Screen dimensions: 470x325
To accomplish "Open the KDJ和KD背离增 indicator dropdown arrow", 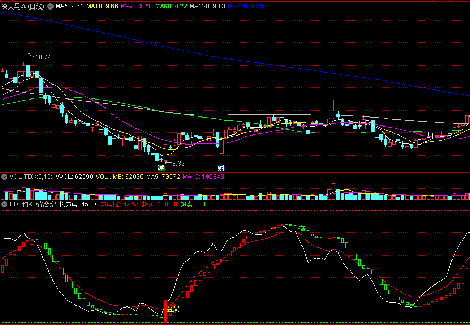I will click(4, 205).
